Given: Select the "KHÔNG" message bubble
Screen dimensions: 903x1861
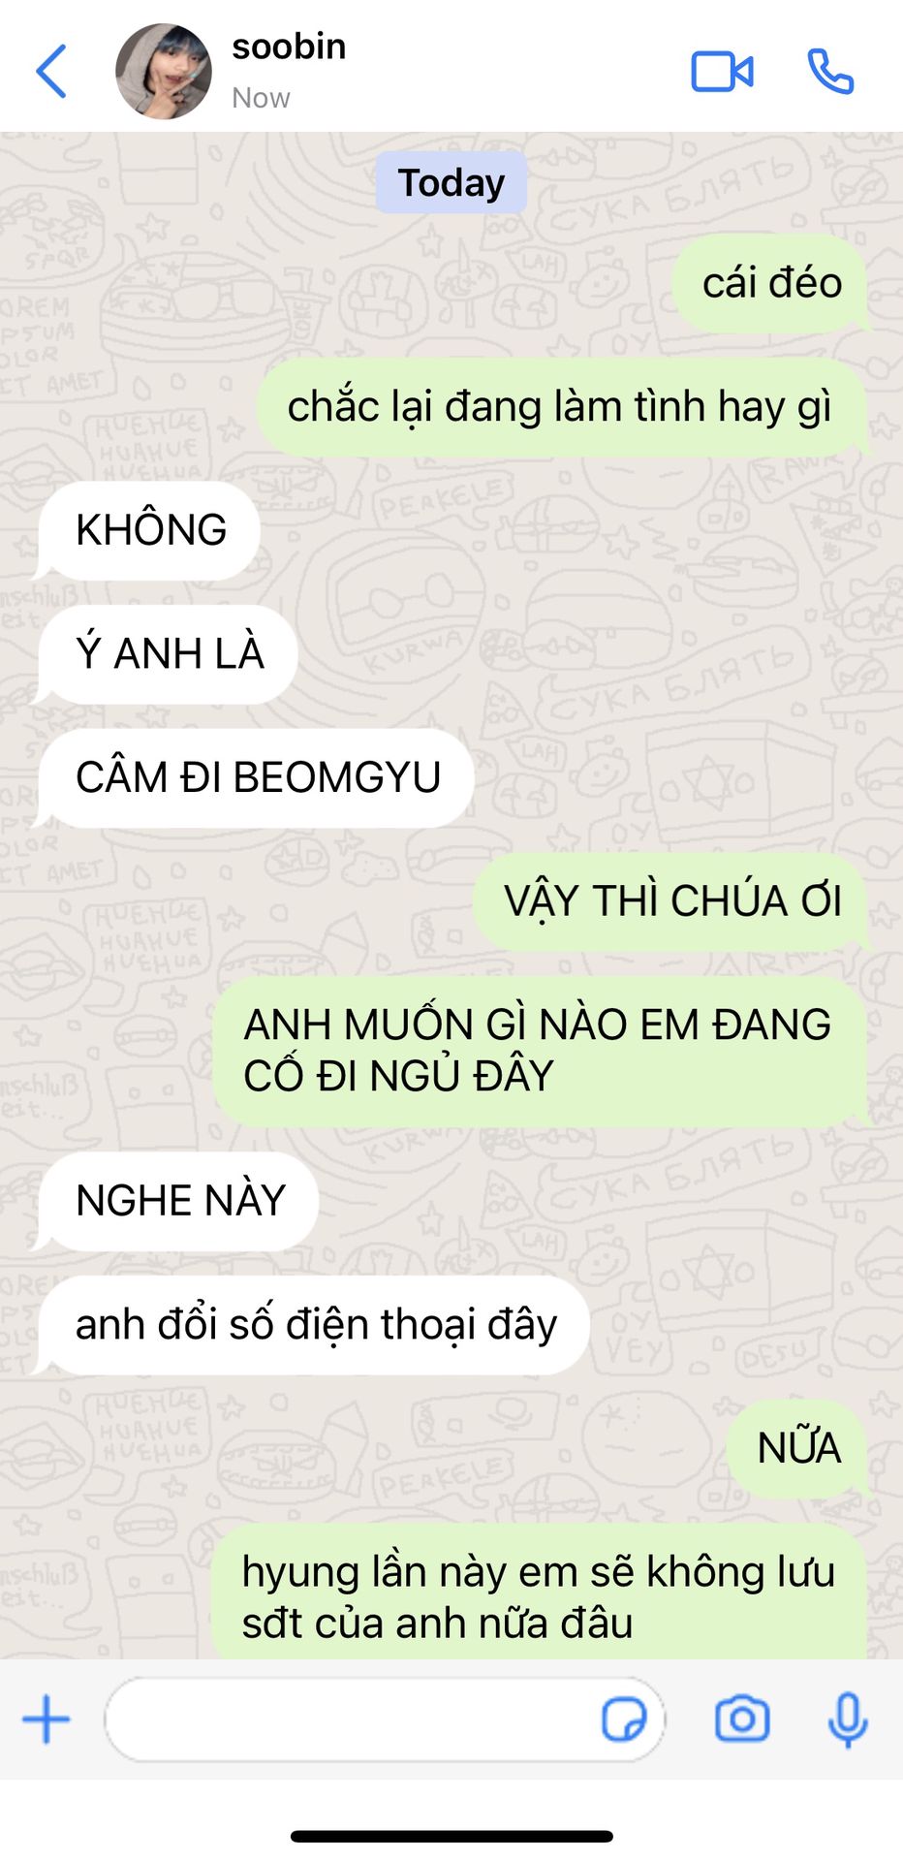Looking at the screenshot, I should click(149, 530).
